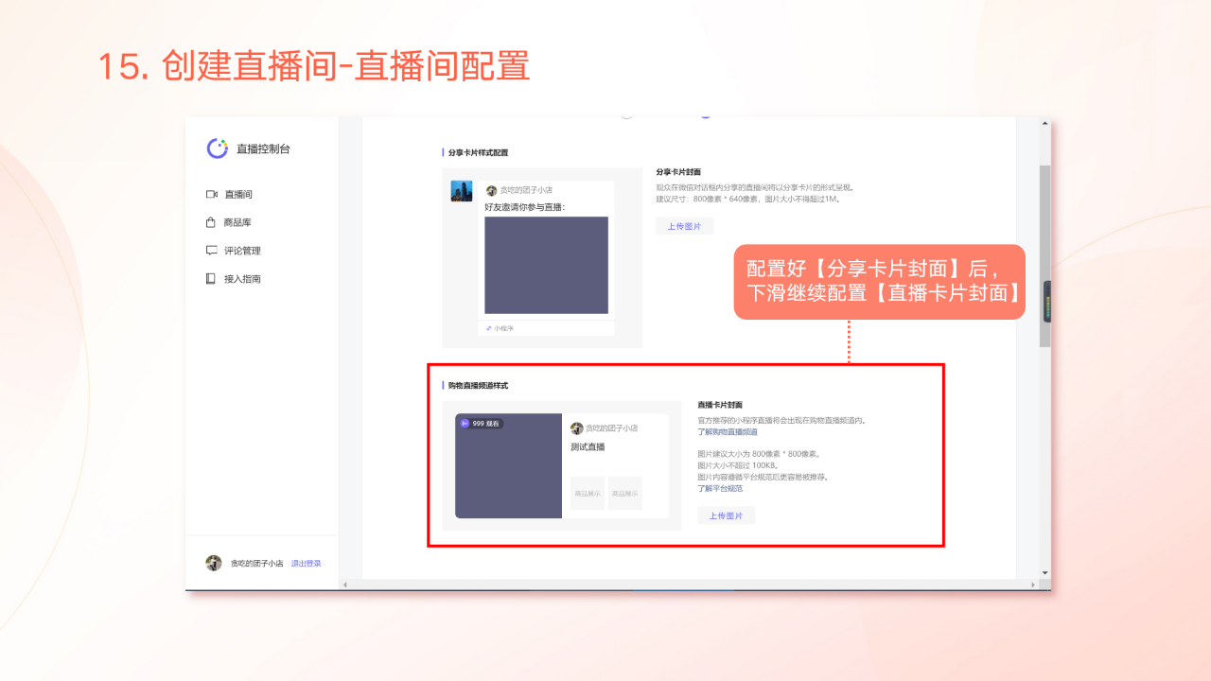Click the book icon beside 接入指南
This screenshot has height=681, width=1211.
coord(211,279)
